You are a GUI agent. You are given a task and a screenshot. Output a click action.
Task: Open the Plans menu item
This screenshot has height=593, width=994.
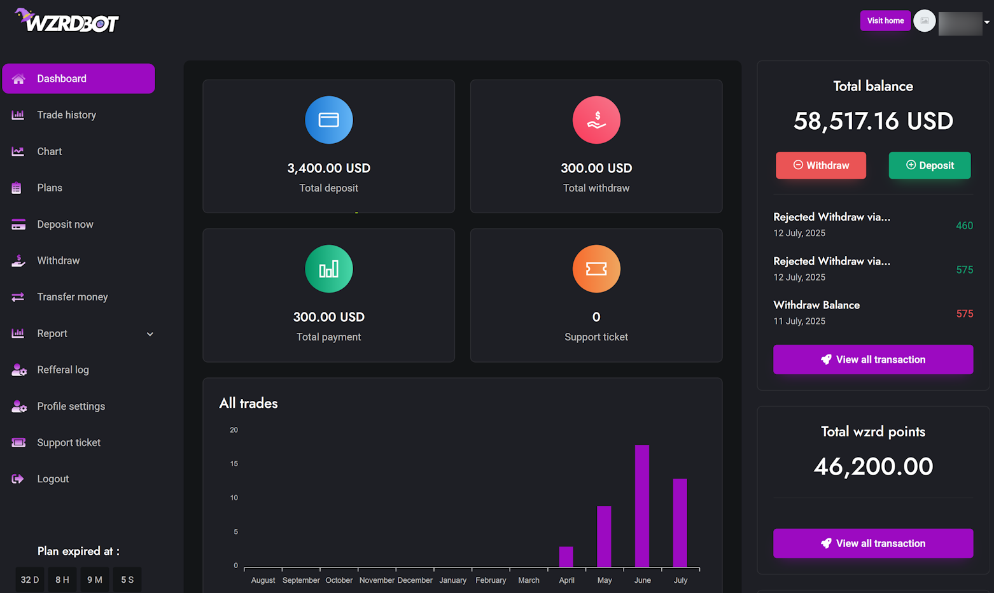coord(50,188)
